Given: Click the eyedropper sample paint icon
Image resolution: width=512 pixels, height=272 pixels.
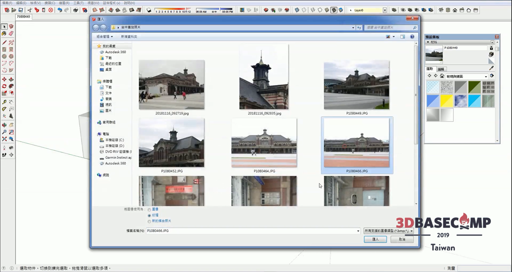Looking at the screenshot, I should 491,68.
